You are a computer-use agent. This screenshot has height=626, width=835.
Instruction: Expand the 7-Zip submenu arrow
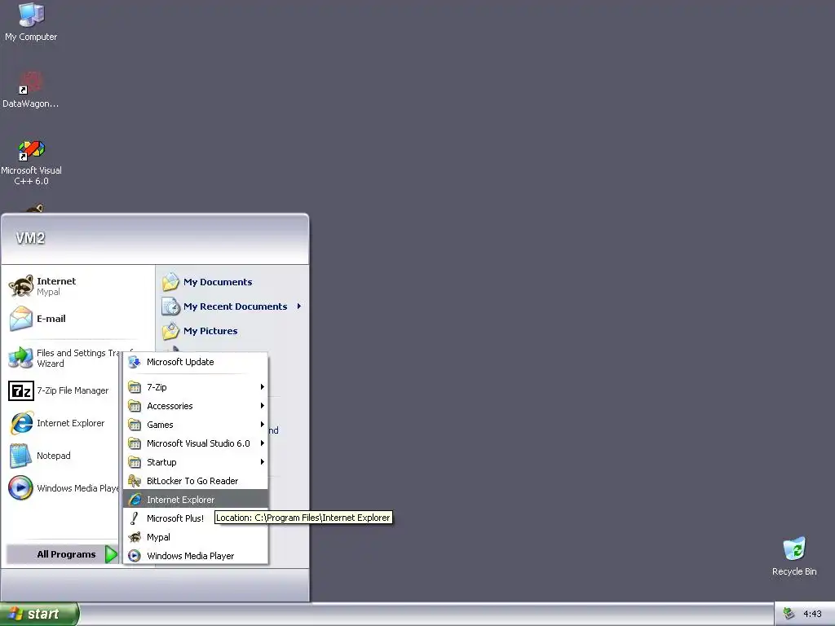(262, 387)
